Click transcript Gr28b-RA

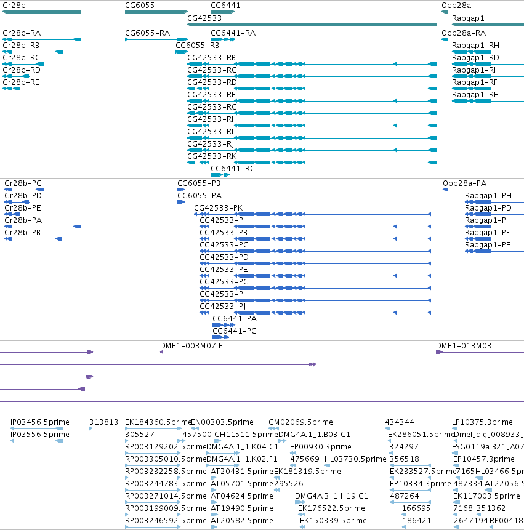click(x=22, y=33)
